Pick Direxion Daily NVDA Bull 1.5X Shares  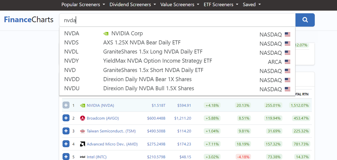pyautogui.click(x=177, y=88)
